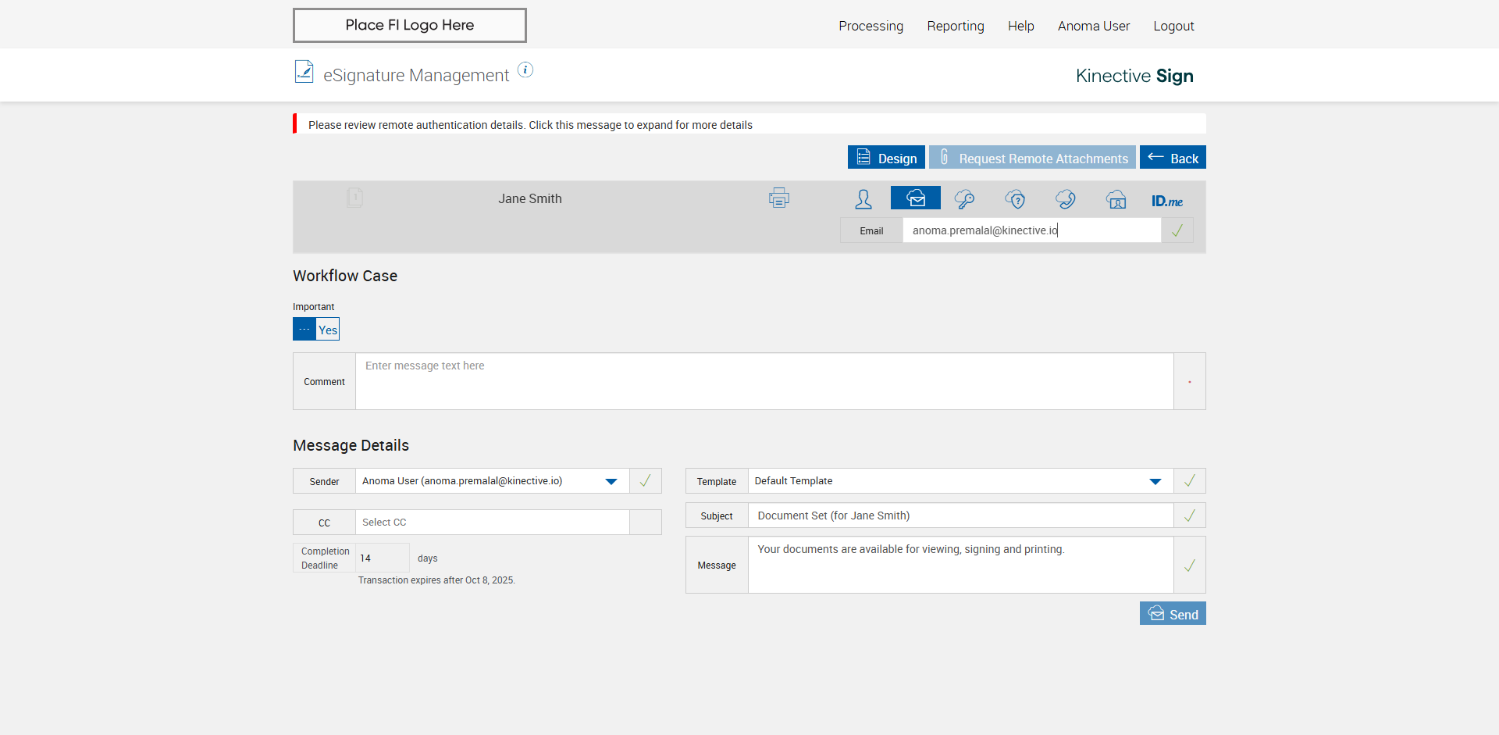Choose the ID.me authentication option
This screenshot has width=1499, height=735.
pos(1166,201)
